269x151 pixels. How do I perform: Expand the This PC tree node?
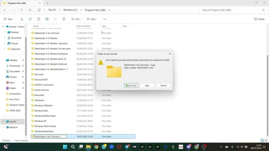[x=3, y=122]
